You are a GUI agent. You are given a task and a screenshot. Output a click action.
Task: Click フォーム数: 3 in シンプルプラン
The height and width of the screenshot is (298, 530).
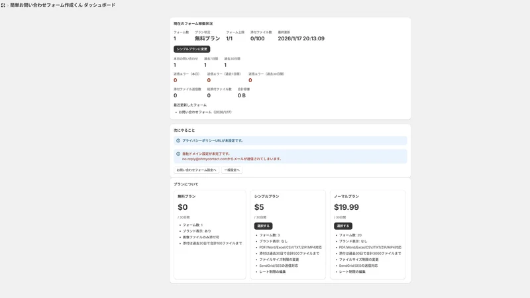point(270,235)
